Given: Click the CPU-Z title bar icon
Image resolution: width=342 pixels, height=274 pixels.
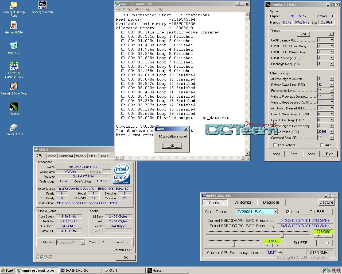Looking at the screenshot, I should point(36,150).
